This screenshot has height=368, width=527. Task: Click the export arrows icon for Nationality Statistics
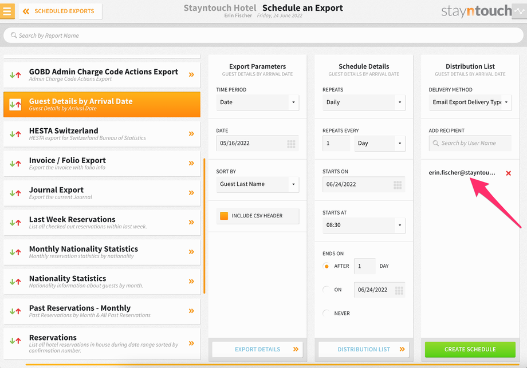coord(15,282)
